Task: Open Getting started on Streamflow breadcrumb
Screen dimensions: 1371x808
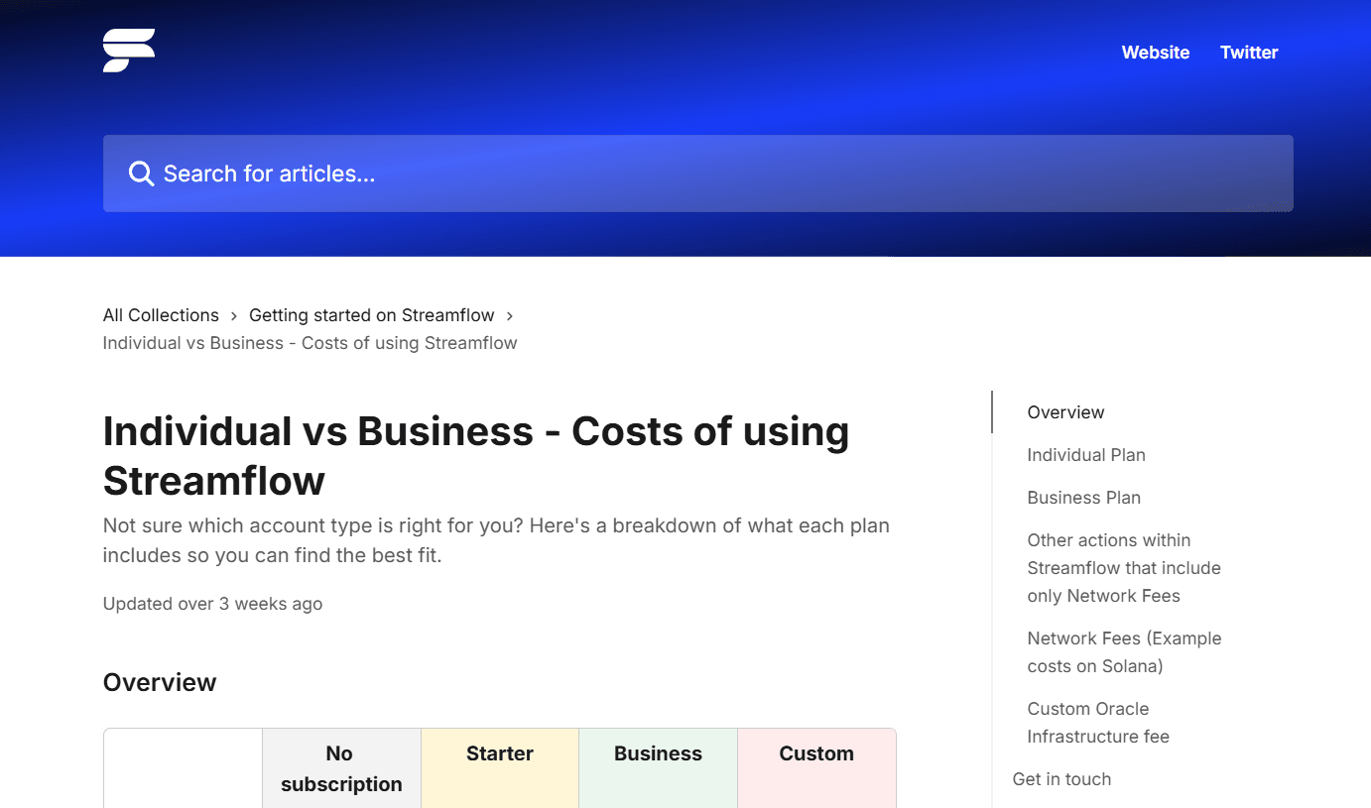Action: pos(372,315)
